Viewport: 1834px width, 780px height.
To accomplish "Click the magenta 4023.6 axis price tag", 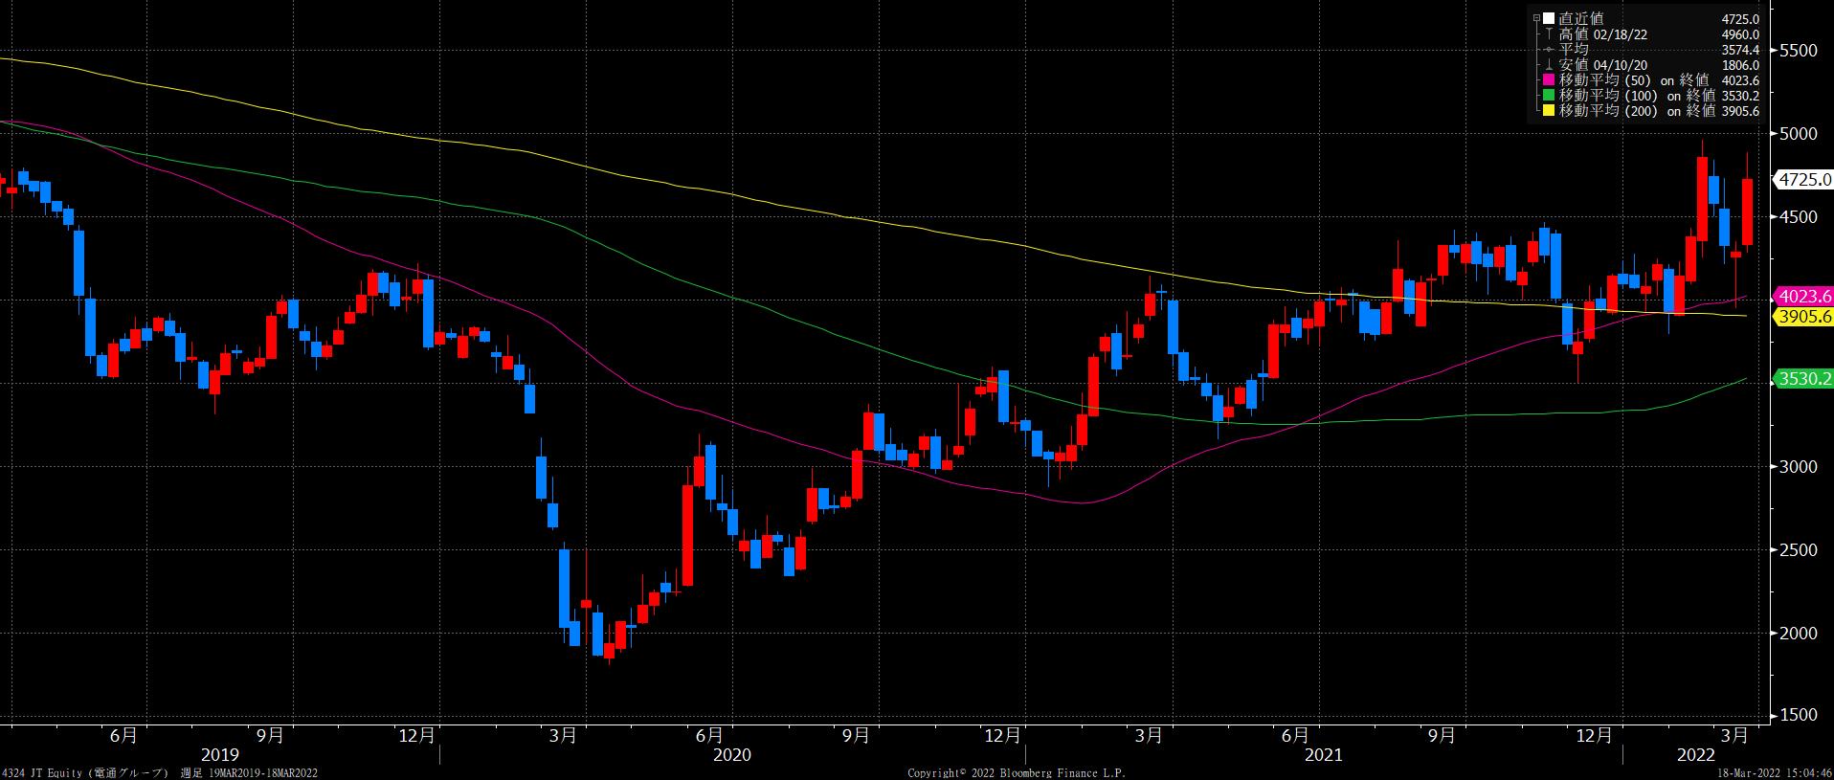I will [x=1802, y=296].
